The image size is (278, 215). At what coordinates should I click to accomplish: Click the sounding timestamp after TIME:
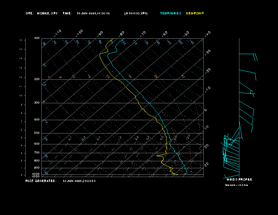point(93,13)
